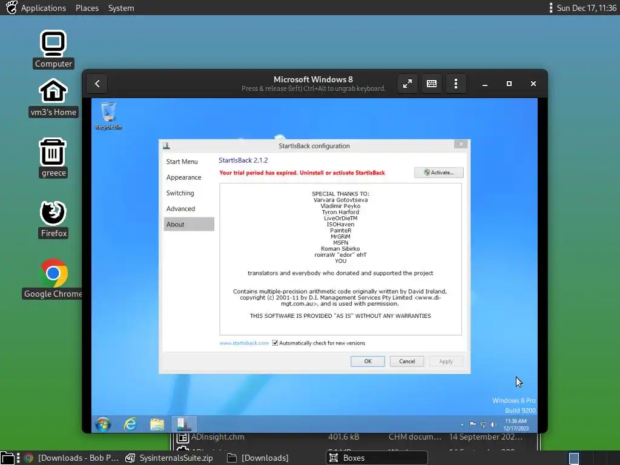Open the greece trash icon
The image size is (620, 465).
53,158
